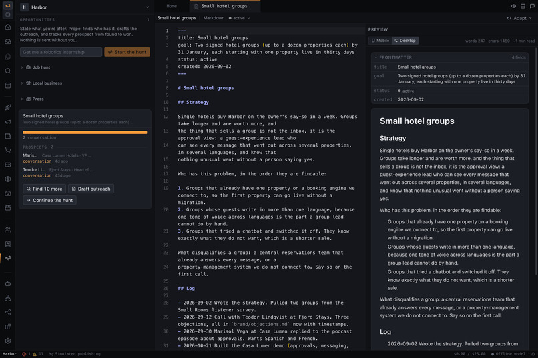Click the red error count in status bar
The width and height of the screenshot is (538, 358).
pos(27,354)
